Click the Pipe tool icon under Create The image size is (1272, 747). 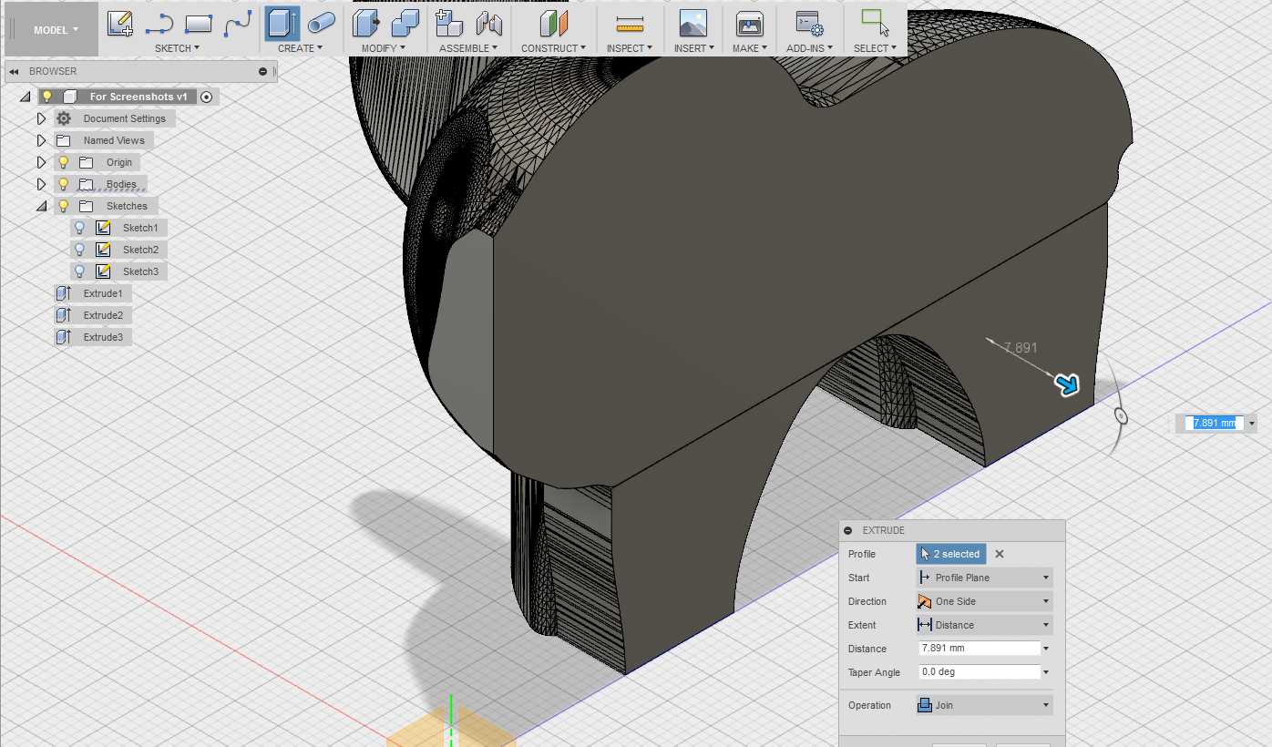click(321, 24)
